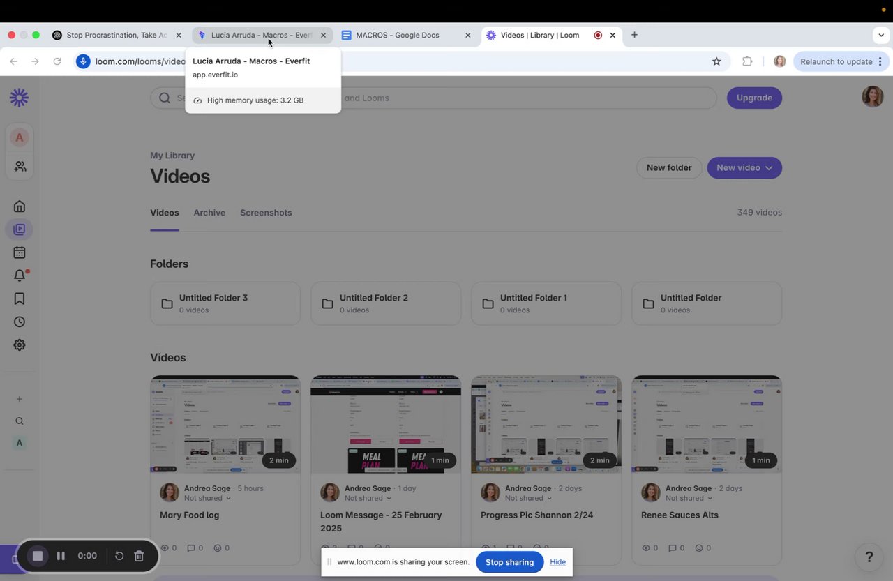
Task: Open Untitled Folder 2
Action: click(386, 303)
